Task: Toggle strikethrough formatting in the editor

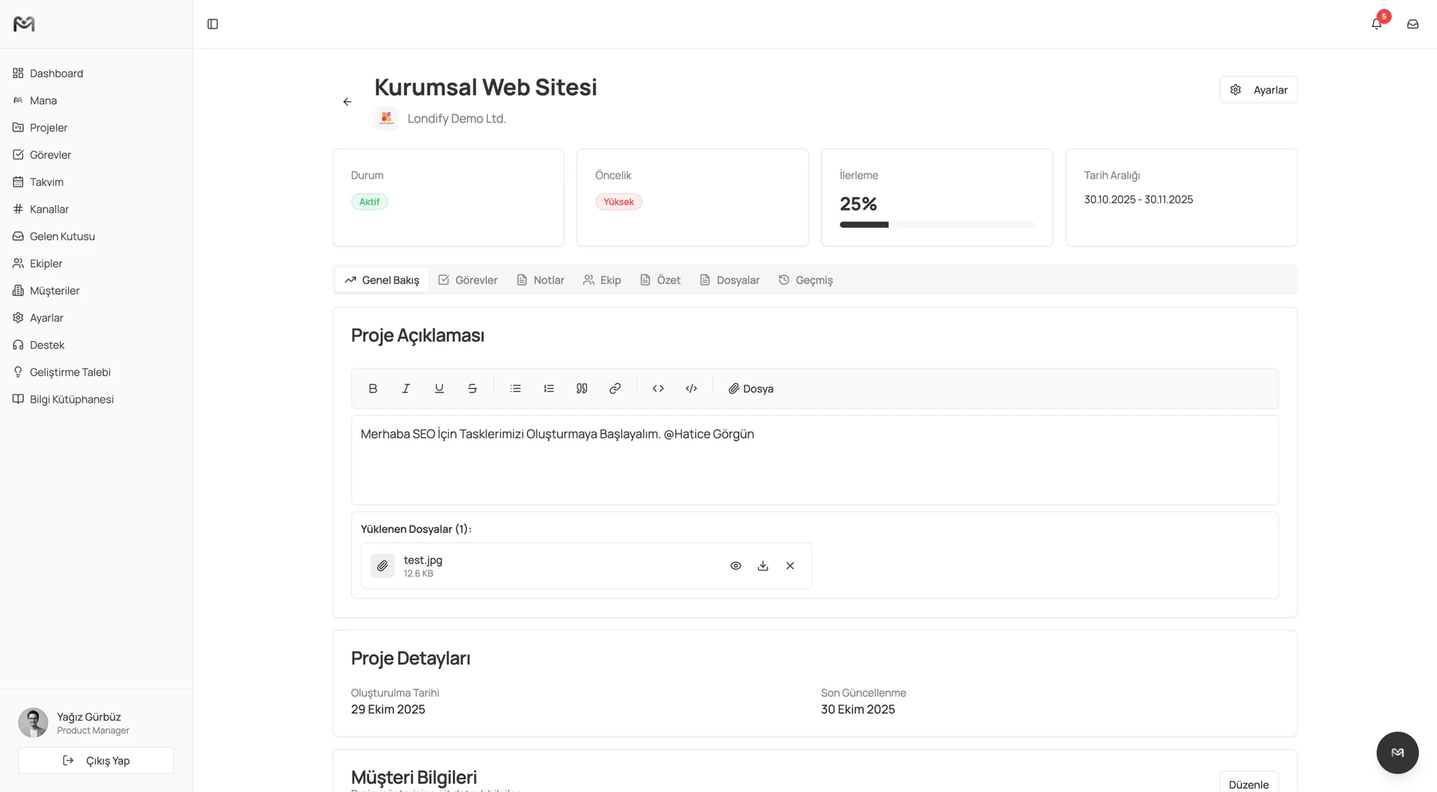Action: (472, 388)
